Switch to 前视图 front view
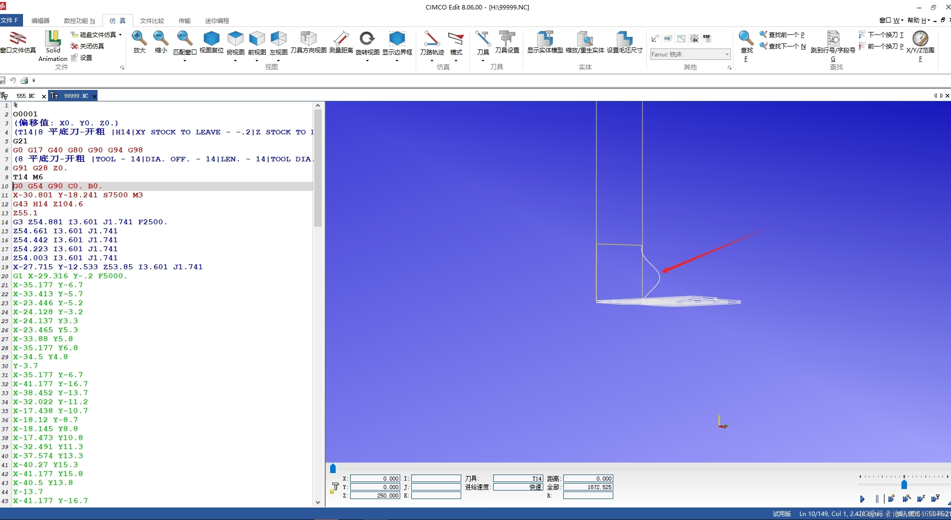Image resolution: width=951 pixels, height=520 pixels. (x=257, y=38)
